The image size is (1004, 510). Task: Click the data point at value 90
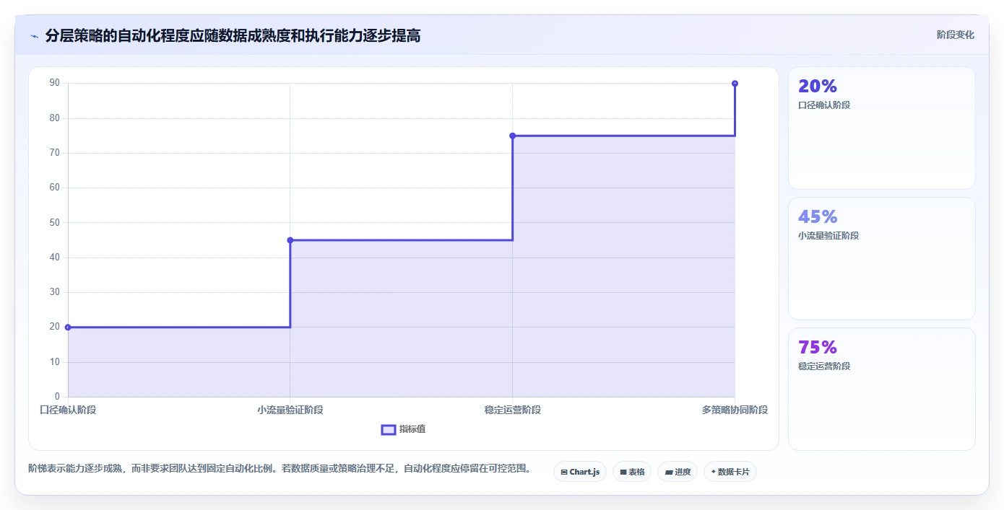pos(735,84)
